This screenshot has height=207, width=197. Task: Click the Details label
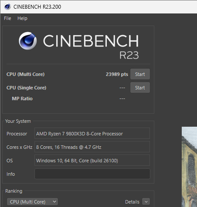click(x=132, y=202)
